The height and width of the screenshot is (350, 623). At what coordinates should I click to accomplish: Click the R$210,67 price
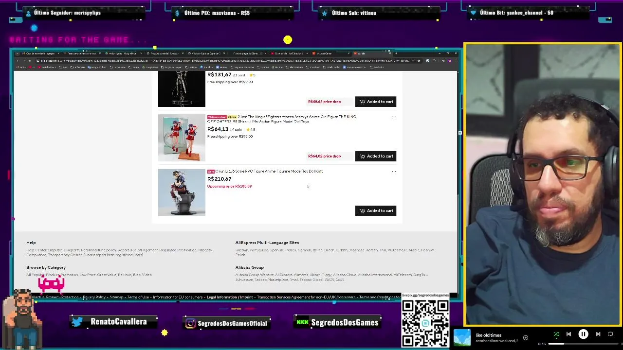219,179
